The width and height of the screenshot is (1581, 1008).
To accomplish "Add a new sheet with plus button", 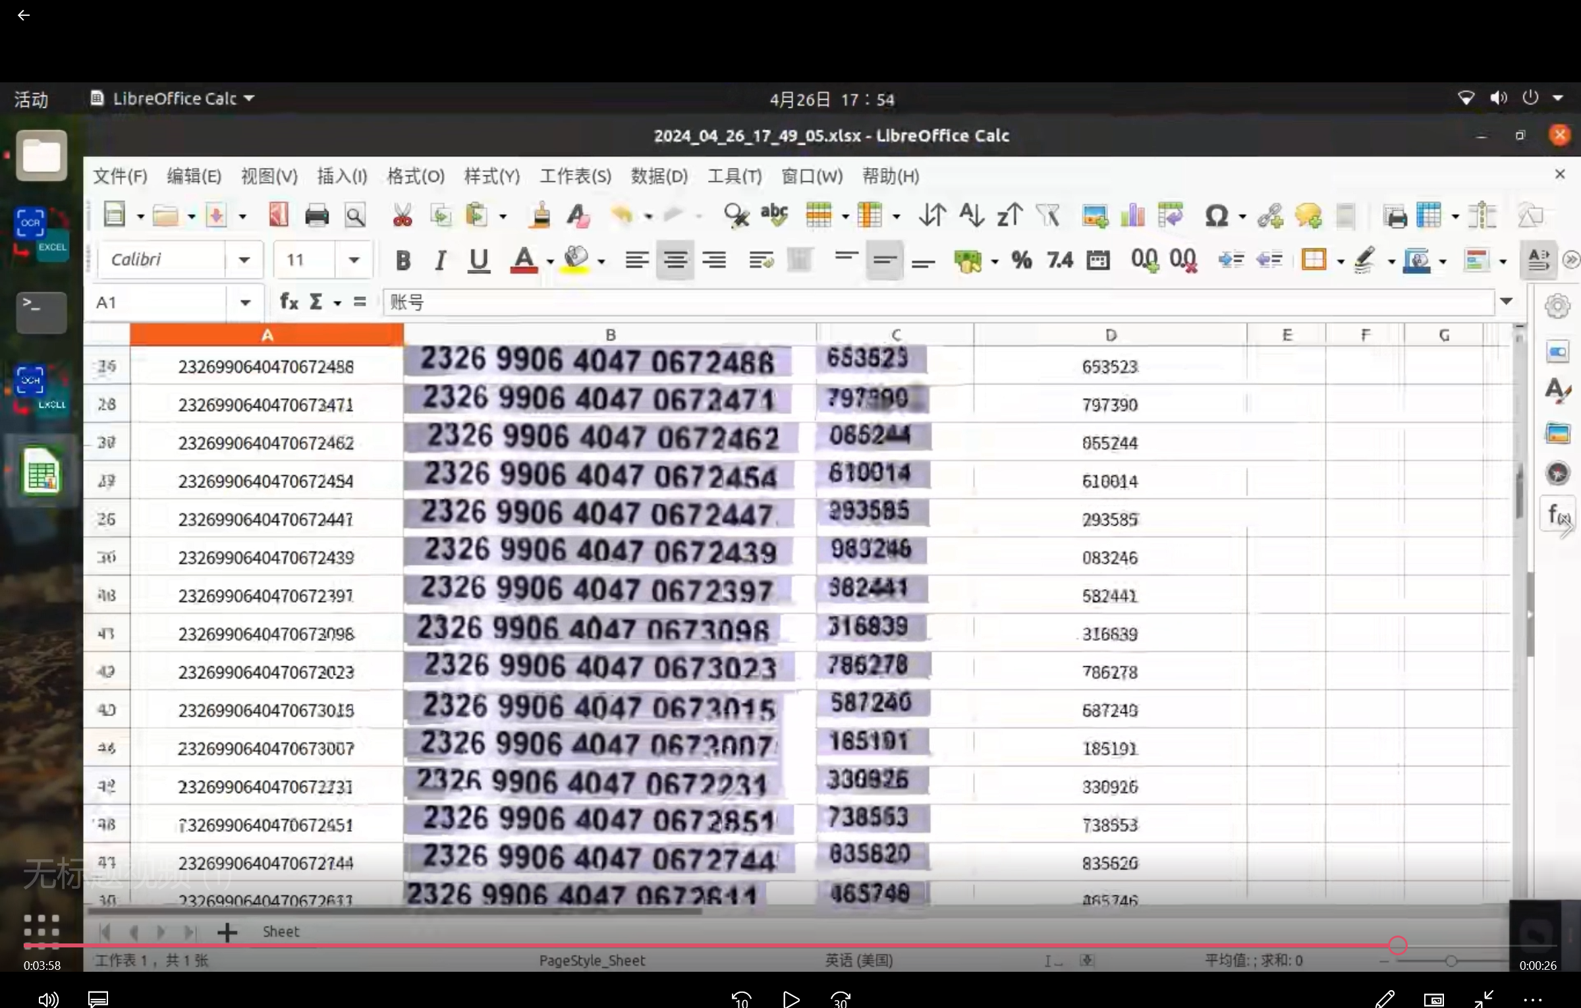I will tap(227, 932).
